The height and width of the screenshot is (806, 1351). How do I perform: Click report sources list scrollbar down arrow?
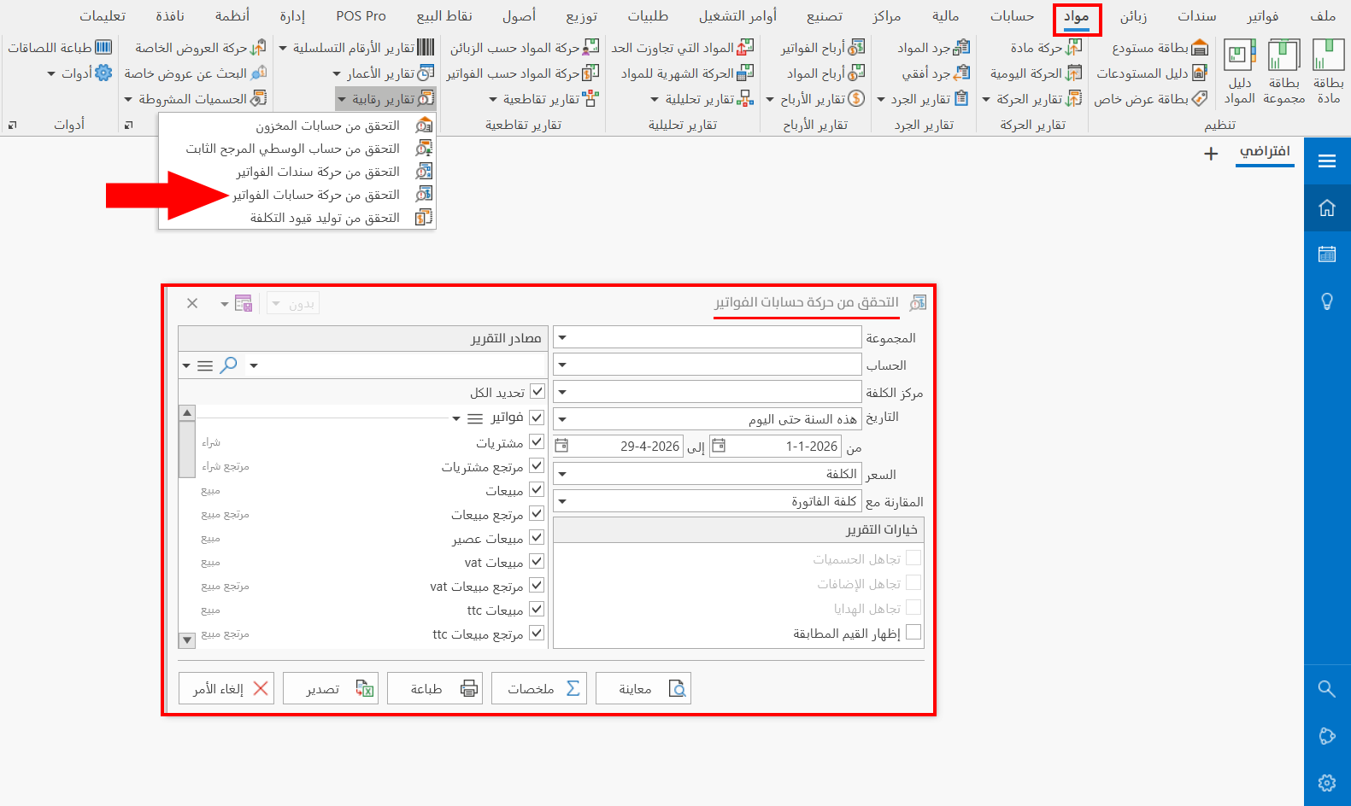[187, 640]
